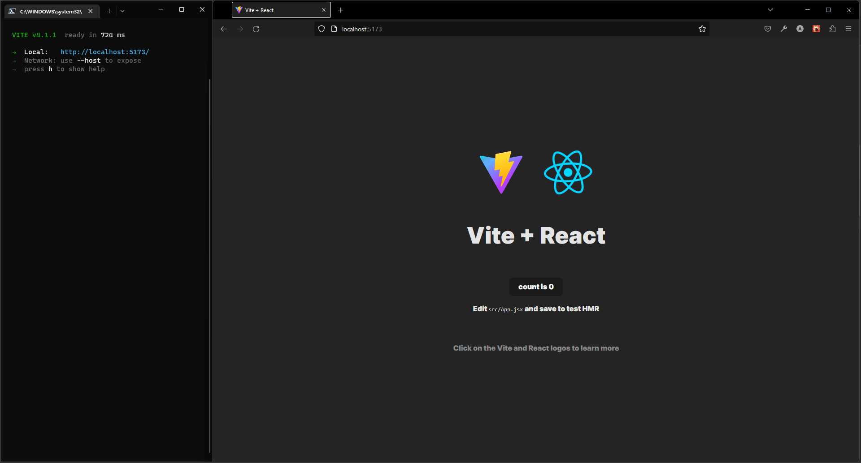Open the Extensions puzzle-piece menu
Image resolution: width=861 pixels, height=463 pixels.
(832, 29)
